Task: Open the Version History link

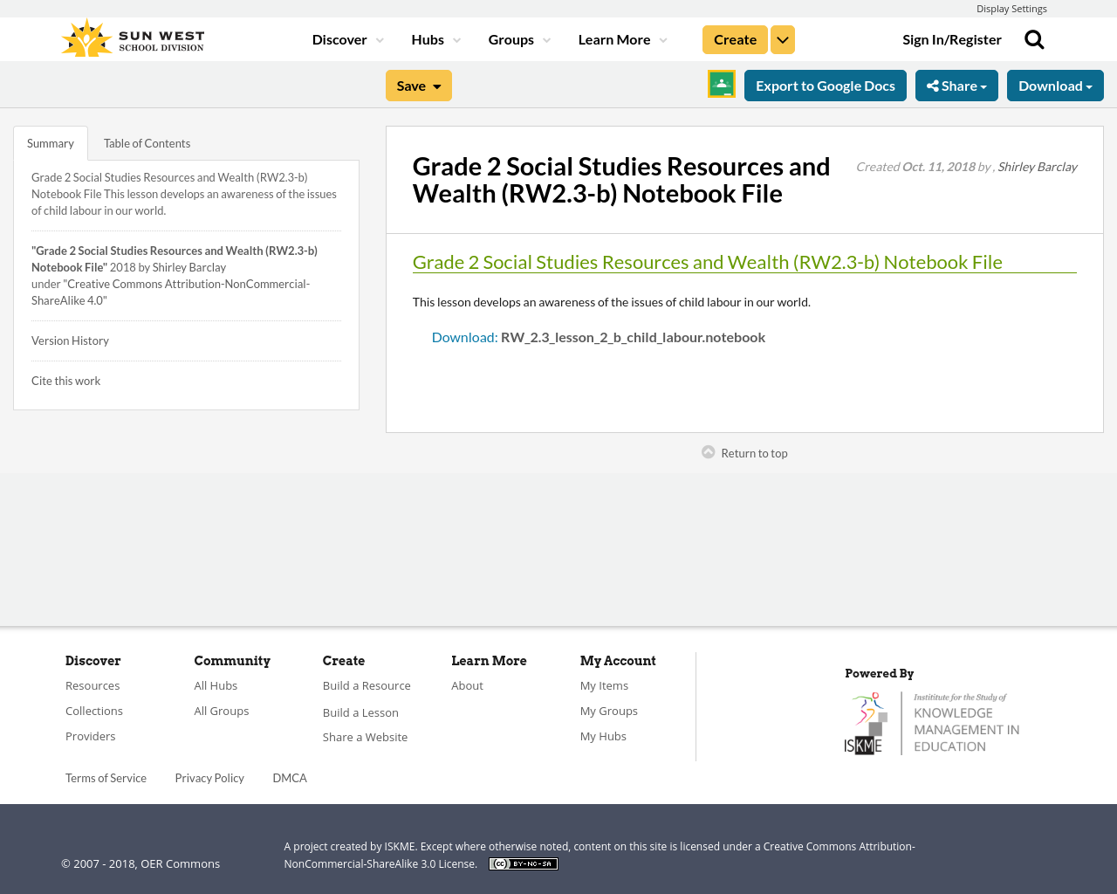Action: click(x=70, y=340)
